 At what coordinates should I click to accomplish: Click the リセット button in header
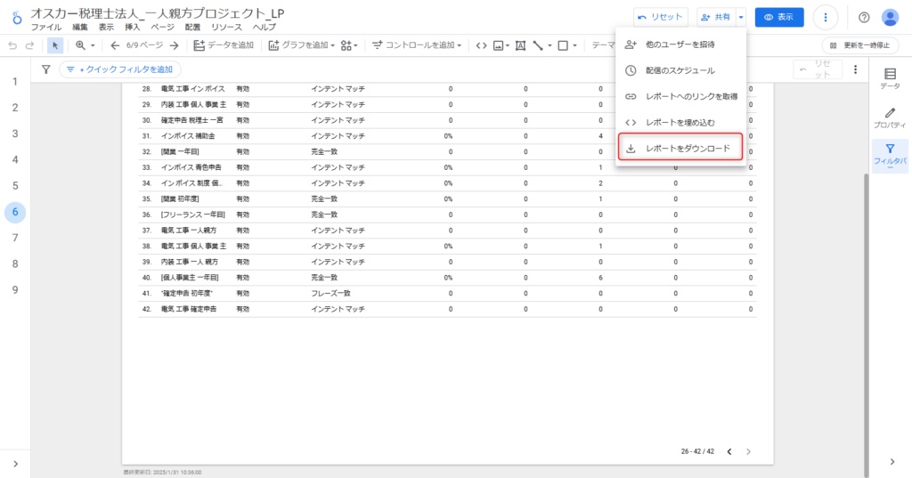pos(660,17)
